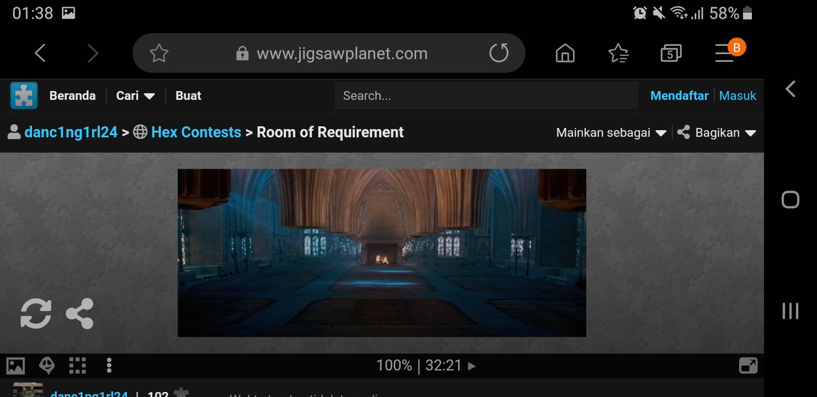Screen dimensions: 817x397
Task: Open danc1ng1rl24 profile link in breadcrumb
Action: pos(71,132)
